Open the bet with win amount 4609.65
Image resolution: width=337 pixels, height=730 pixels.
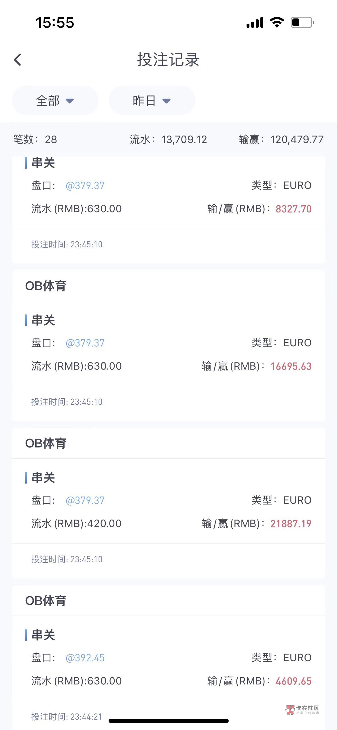[294, 681]
